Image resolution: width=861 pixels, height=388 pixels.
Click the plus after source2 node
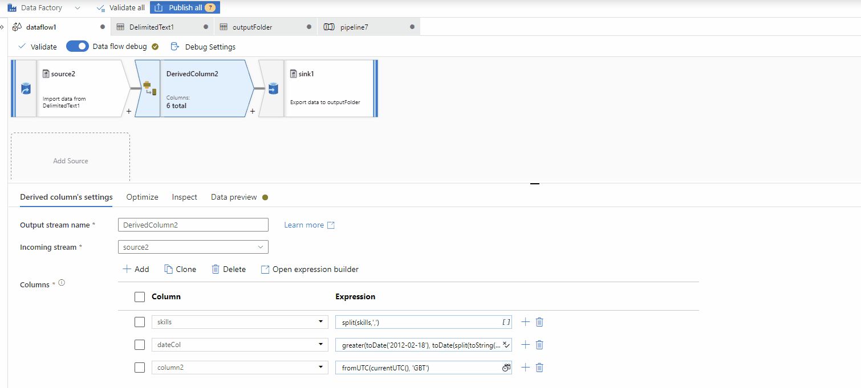(129, 112)
